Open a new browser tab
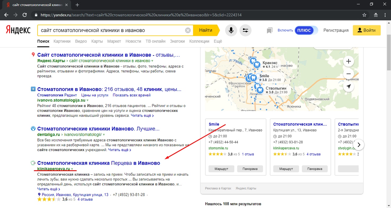Image resolution: width=391 pixels, height=208 pixels. click(x=77, y=5)
